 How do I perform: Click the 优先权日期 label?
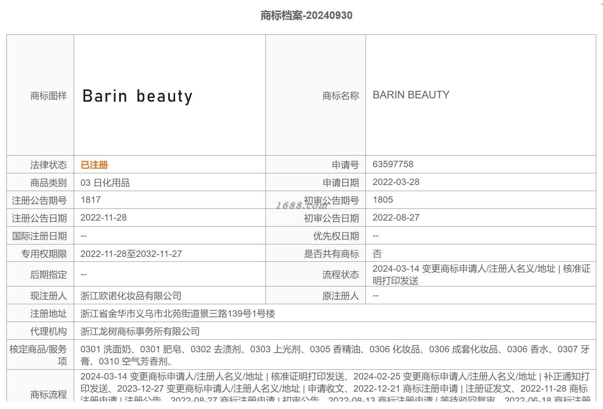coord(336,236)
